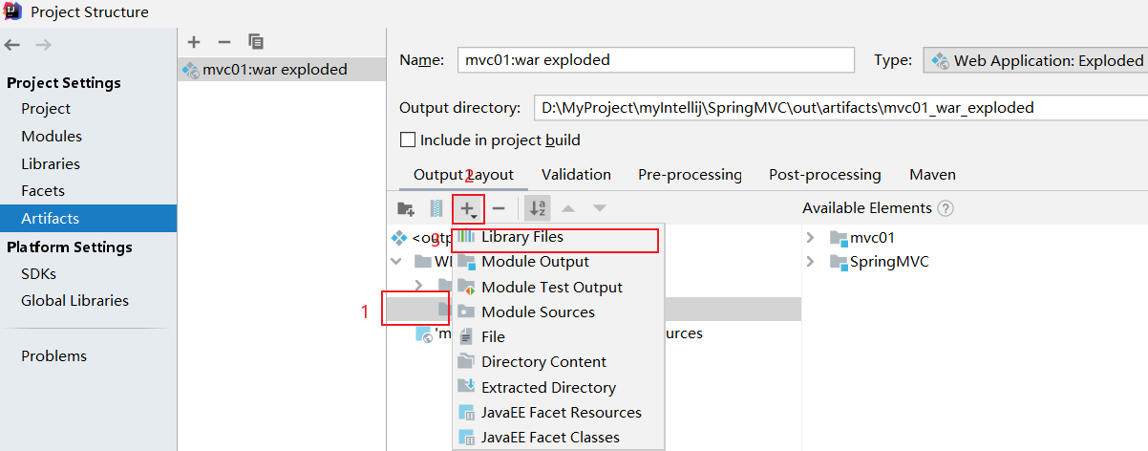Expand the SpringMVC available element

[811, 262]
